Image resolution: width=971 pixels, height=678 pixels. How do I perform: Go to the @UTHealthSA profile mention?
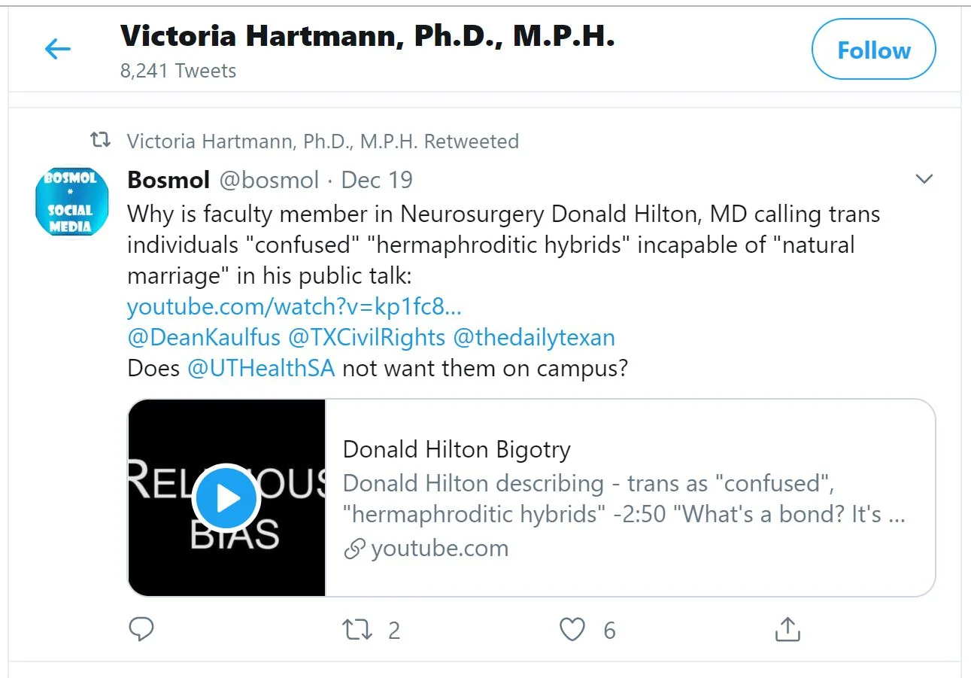(x=260, y=369)
